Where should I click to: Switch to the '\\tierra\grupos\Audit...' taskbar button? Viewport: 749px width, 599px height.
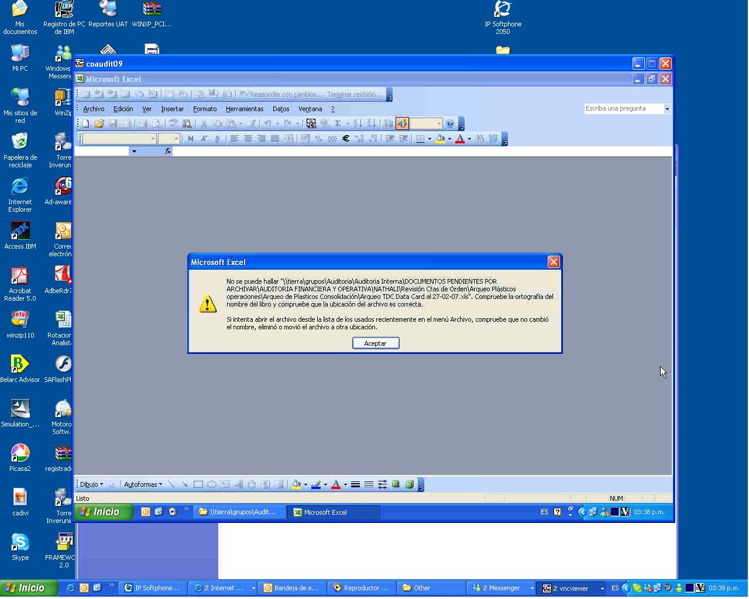tap(240, 512)
